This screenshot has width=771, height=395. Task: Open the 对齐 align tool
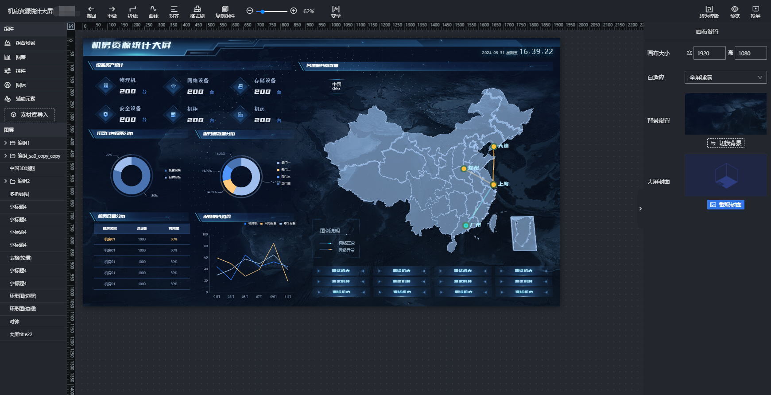coord(174,9)
